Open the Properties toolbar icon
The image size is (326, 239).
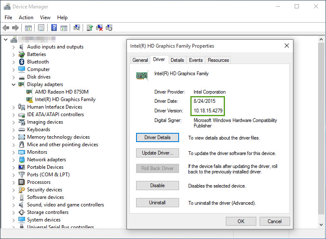(x=41, y=28)
